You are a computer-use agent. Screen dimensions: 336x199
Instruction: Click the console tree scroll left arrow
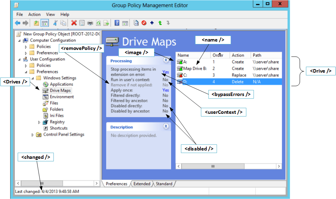18,183
